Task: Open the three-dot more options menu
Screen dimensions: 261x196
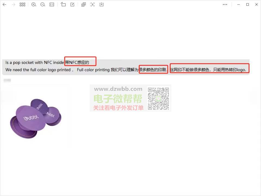Action: tap(225, 5)
